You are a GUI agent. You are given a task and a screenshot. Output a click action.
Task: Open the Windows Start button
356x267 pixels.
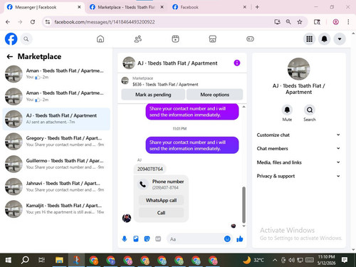pos(8,260)
